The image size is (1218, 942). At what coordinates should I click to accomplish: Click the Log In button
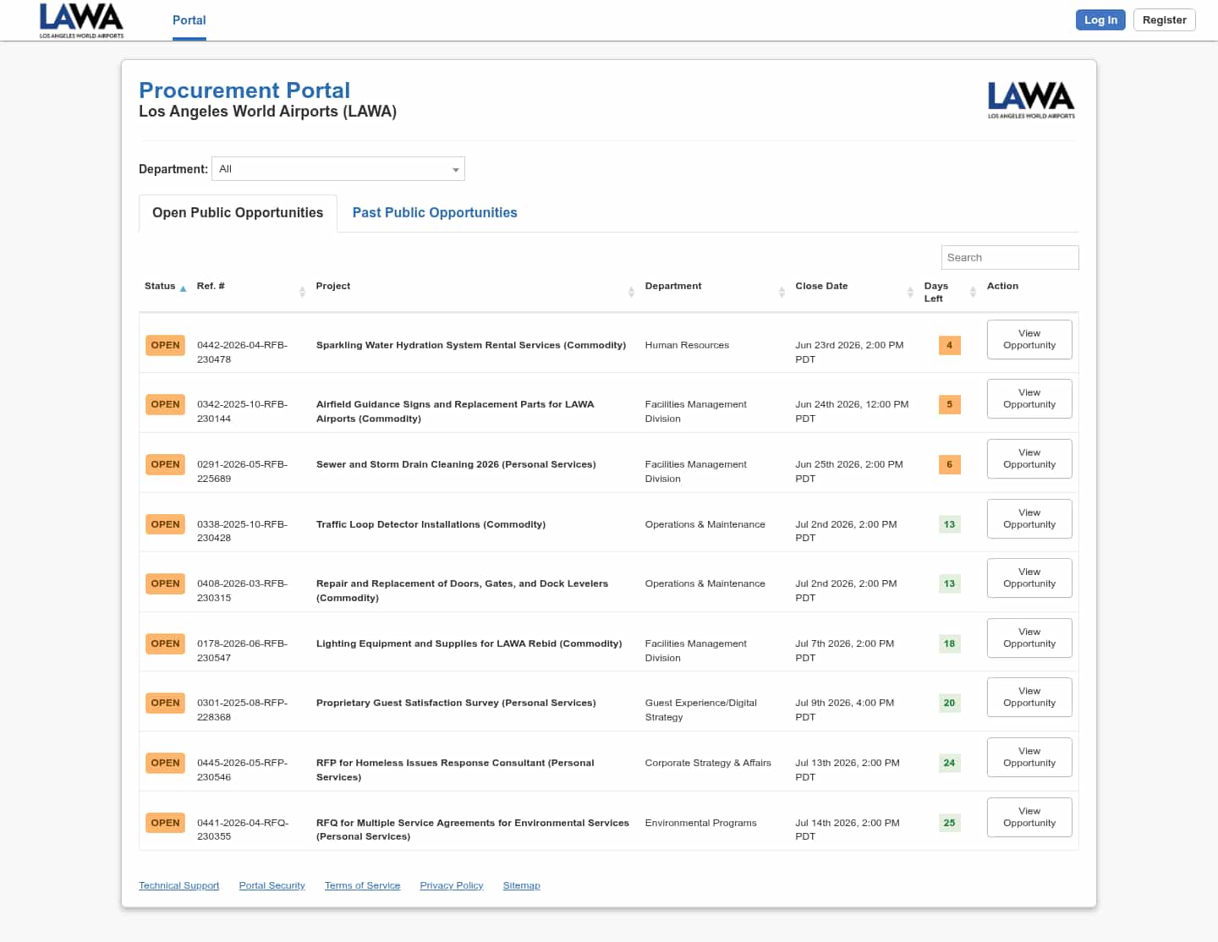coord(1100,20)
